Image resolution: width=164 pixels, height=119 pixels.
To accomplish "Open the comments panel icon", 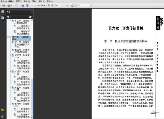I will pos(3,110).
